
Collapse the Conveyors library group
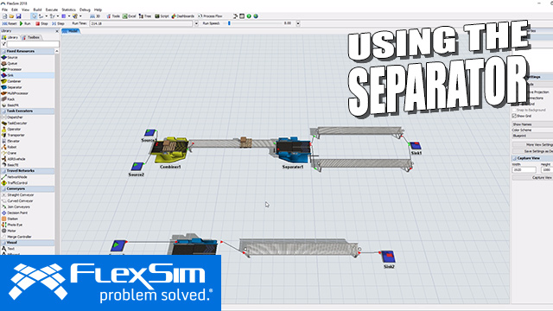pos(28,189)
